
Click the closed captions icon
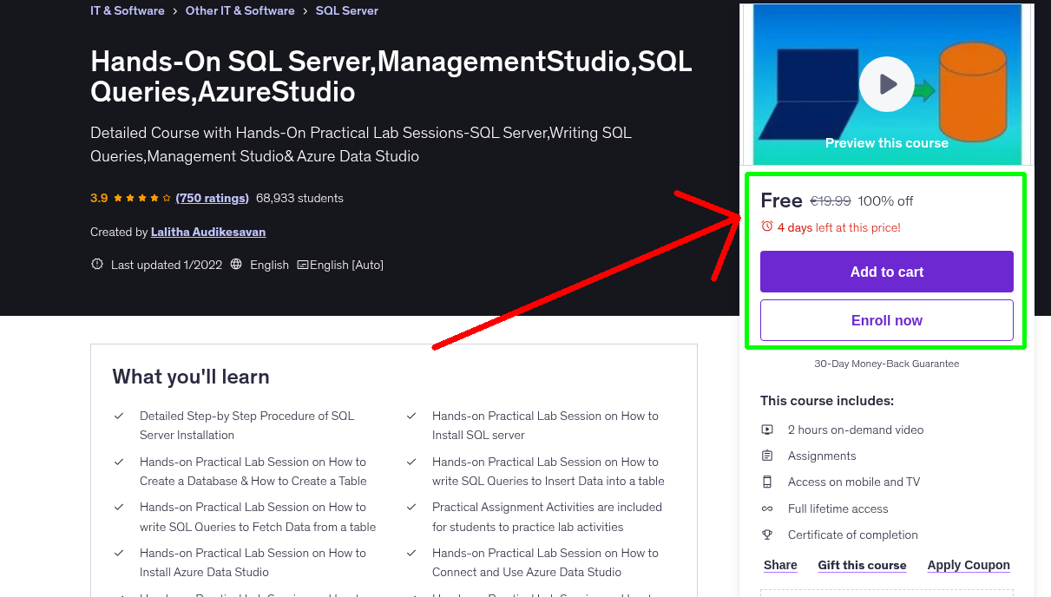pyautogui.click(x=303, y=265)
